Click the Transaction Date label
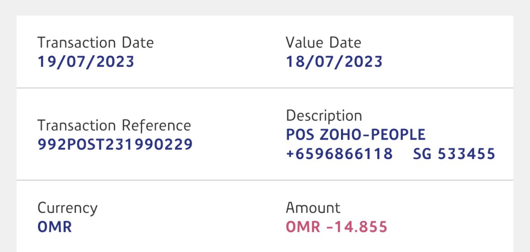 (x=95, y=43)
